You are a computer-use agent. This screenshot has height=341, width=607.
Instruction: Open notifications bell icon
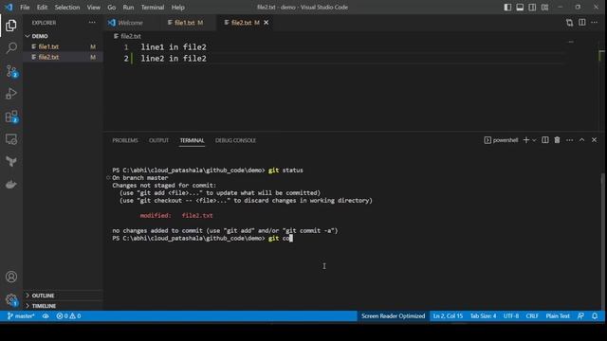(595, 315)
